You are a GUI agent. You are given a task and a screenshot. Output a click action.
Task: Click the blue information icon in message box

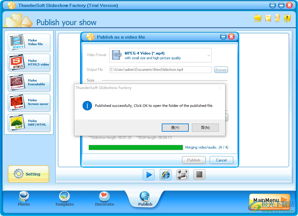click(x=87, y=106)
